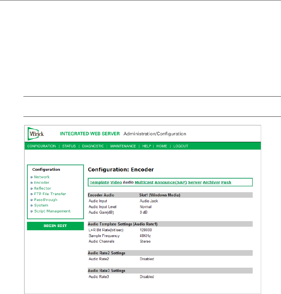Open Network in Configuration sidebar
Screen dimensions: 281x294
(42, 177)
